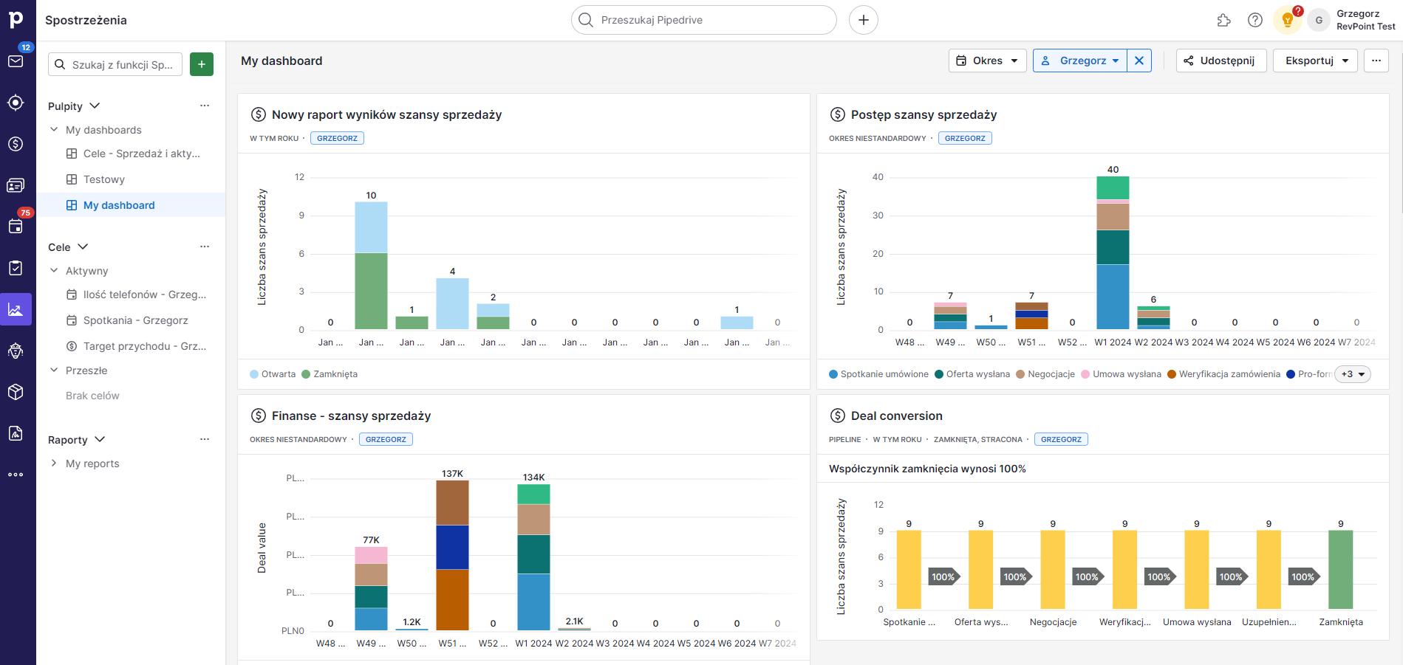Toggle the Zamknięta legend series
The image size is (1403, 665).
coord(330,374)
